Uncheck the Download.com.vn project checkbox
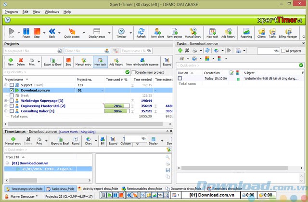 [x=12, y=90]
